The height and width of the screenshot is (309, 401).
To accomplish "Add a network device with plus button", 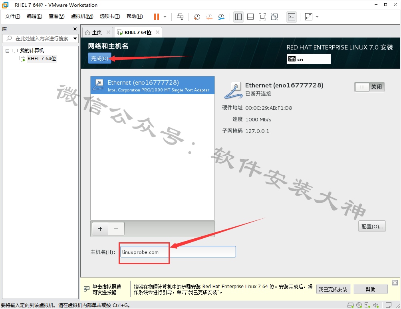I will [100, 229].
